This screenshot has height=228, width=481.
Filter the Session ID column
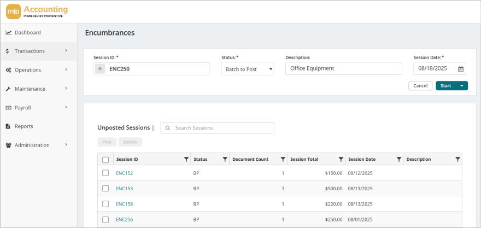click(x=186, y=160)
